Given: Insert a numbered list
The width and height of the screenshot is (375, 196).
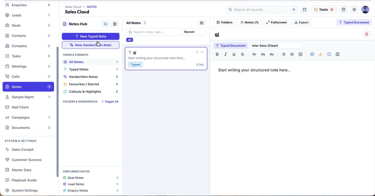Looking at the screenshot, I should tap(292, 54).
